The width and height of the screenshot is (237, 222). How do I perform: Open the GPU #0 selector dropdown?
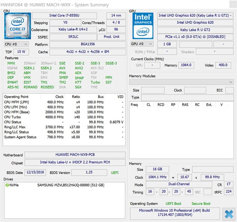pyautogui.click(x=142, y=44)
